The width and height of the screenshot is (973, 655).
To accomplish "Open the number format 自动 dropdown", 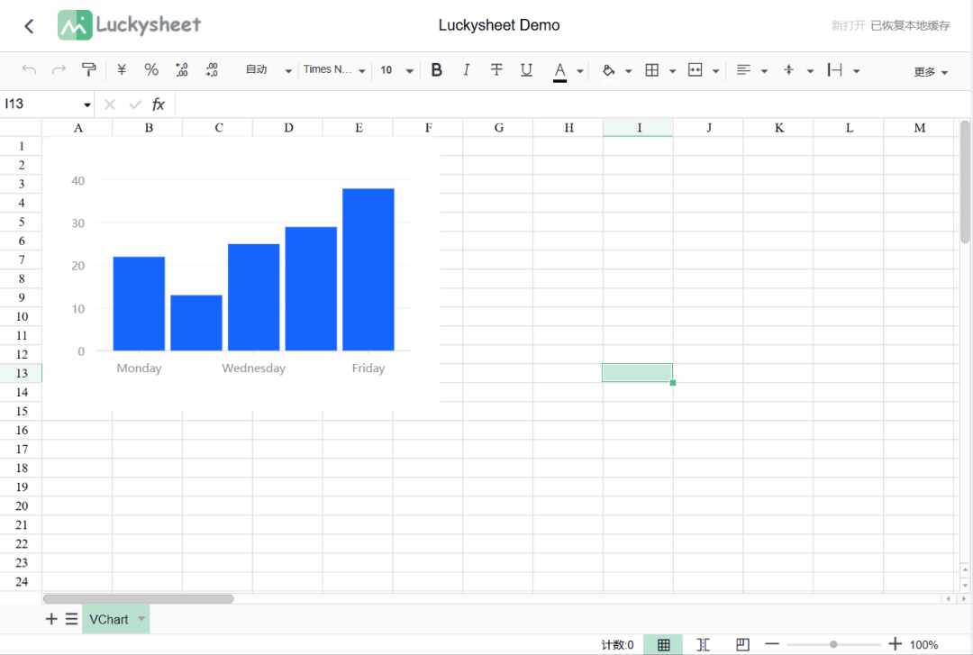I will pos(268,70).
